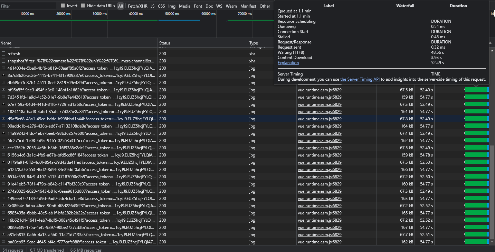
Task: Select the 16b621d4-1641 request name
Action: pyautogui.click(x=82, y=220)
